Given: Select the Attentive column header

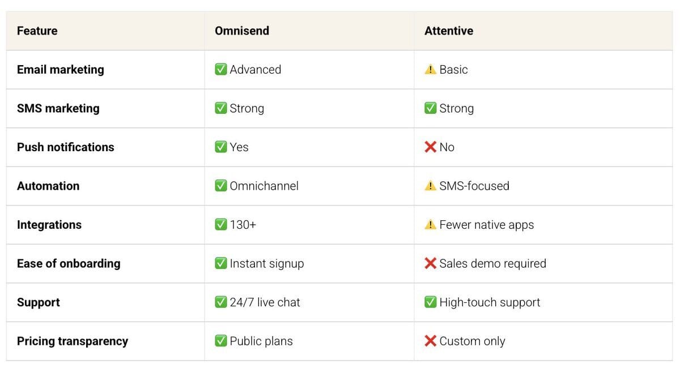Looking at the screenshot, I should point(449,31).
